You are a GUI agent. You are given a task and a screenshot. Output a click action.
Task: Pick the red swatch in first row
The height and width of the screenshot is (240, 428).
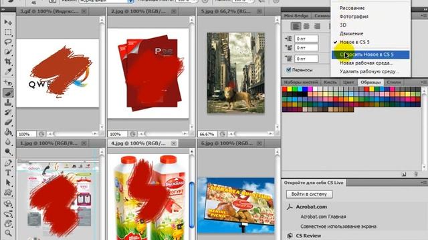pyautogui.click(x=285, y=89)
